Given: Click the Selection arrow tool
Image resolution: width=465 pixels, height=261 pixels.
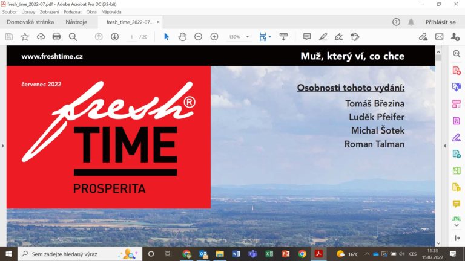Looking at the screenshot, I should click(x=167, y=37).
